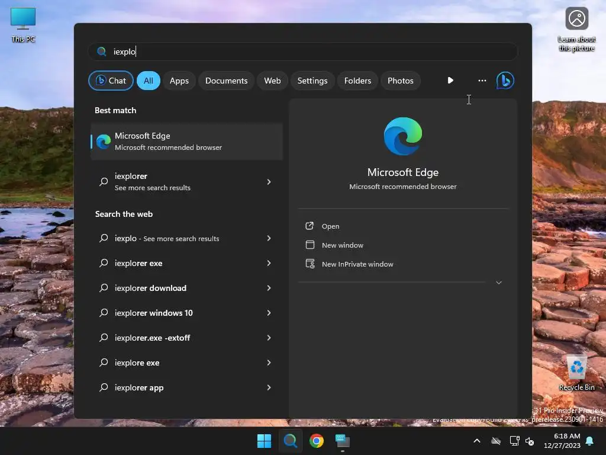Screen dimensions: 606x455
Task: Select the iexplorer see more results row
Action: coord(186,181)
